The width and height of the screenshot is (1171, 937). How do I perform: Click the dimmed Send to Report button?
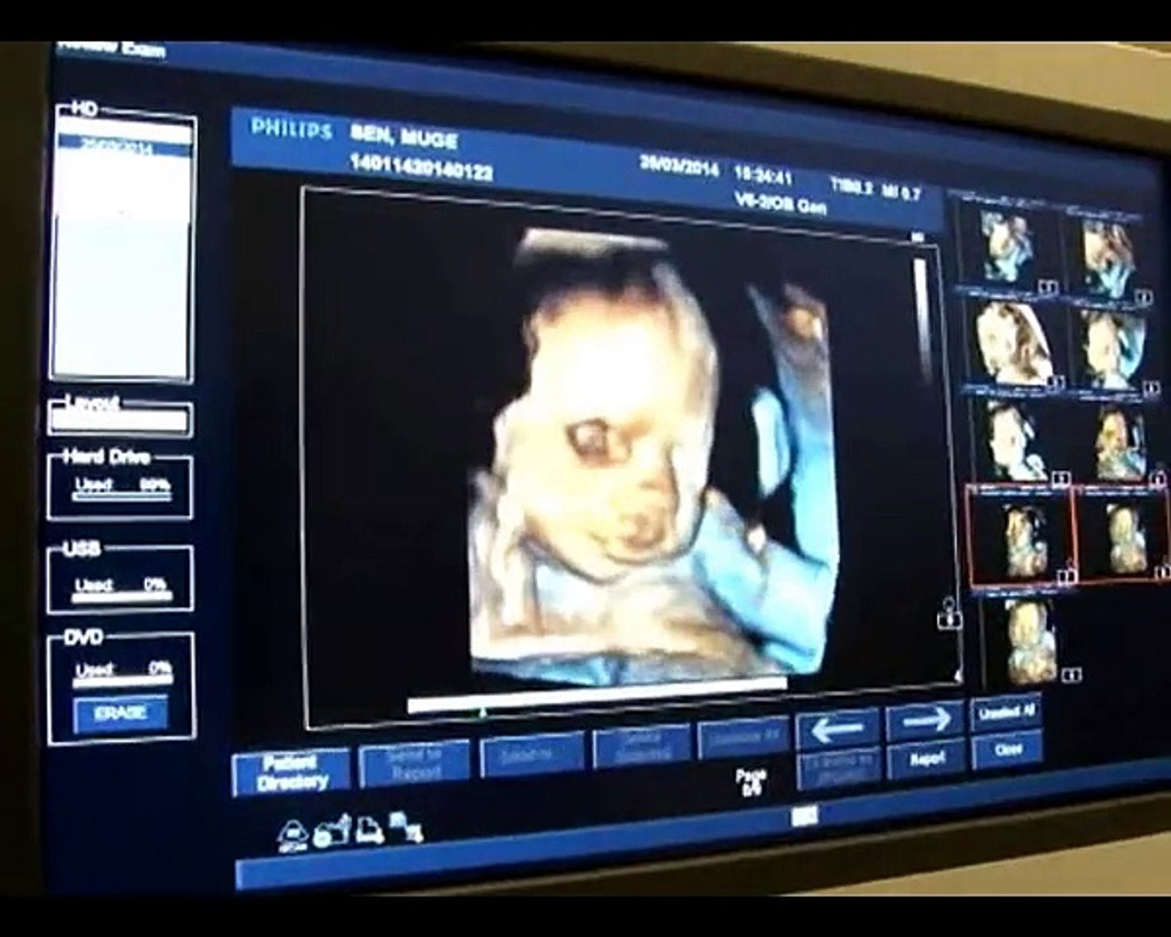pyautogui.click(x=414, y=763)
